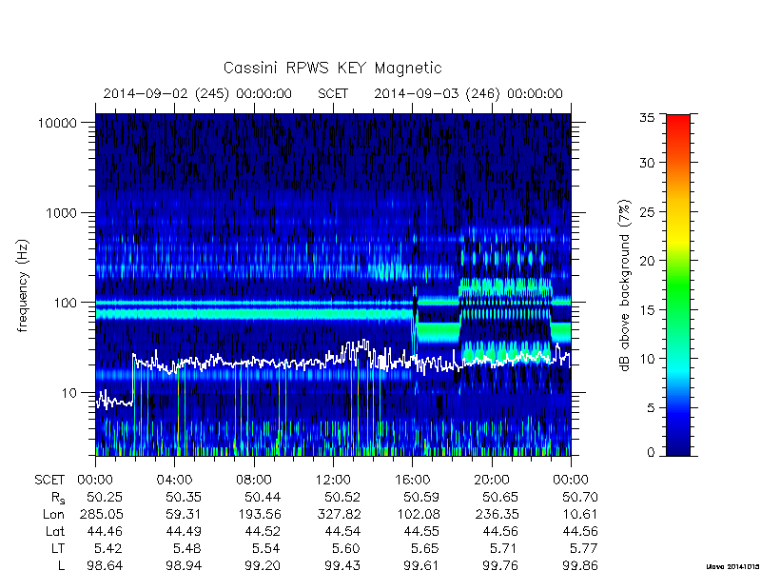Click the 1000 frequency axis label
The height and width of the screenshot is (571, 761).
point(62,213)
